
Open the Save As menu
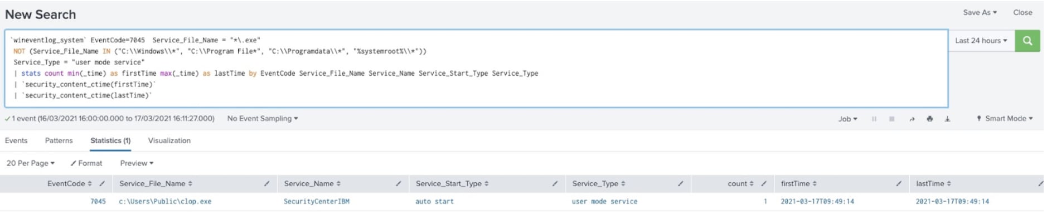pos(980,12)
